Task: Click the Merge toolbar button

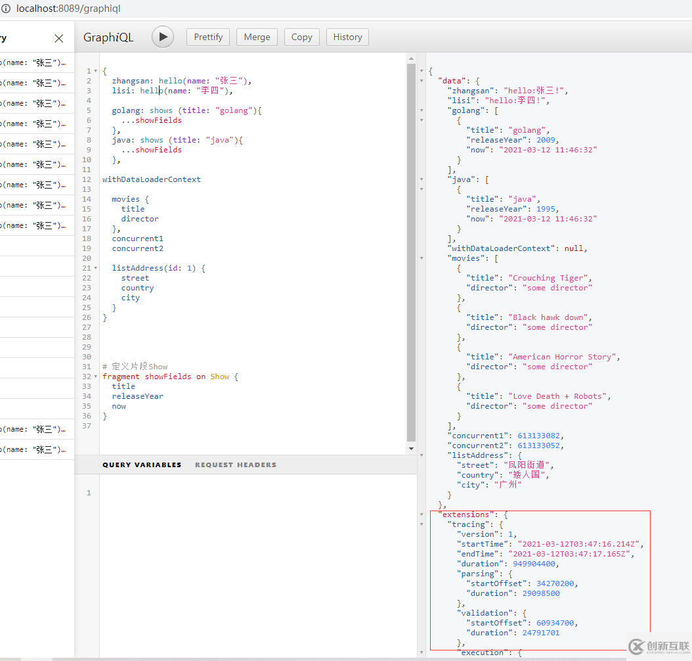Action: pos(257,37)
